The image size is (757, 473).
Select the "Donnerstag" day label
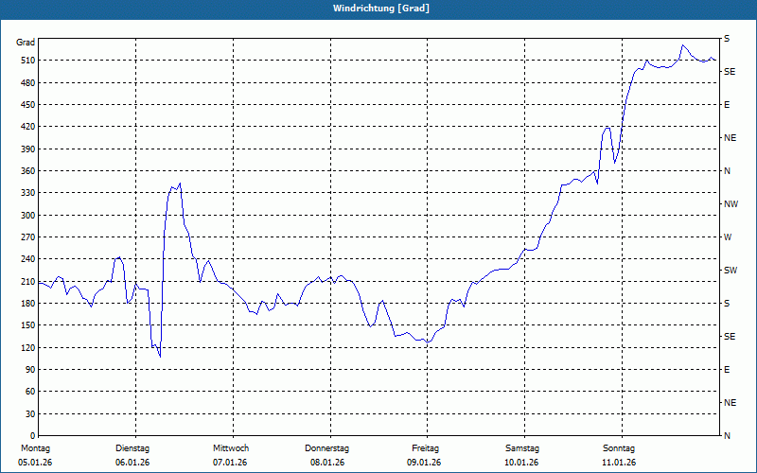point(326,448)
